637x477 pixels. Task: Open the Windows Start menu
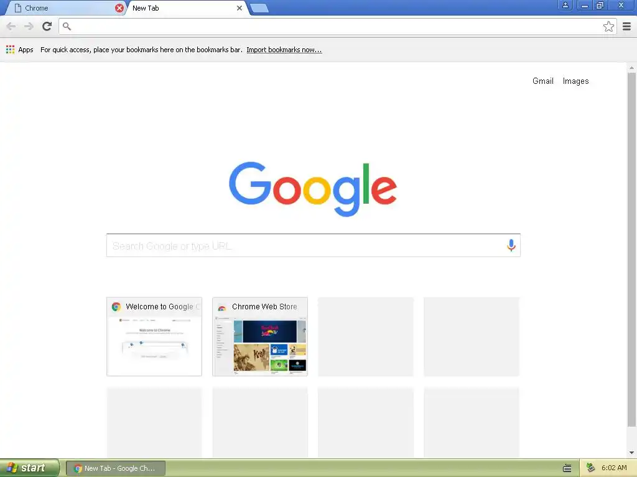[30, 468]
